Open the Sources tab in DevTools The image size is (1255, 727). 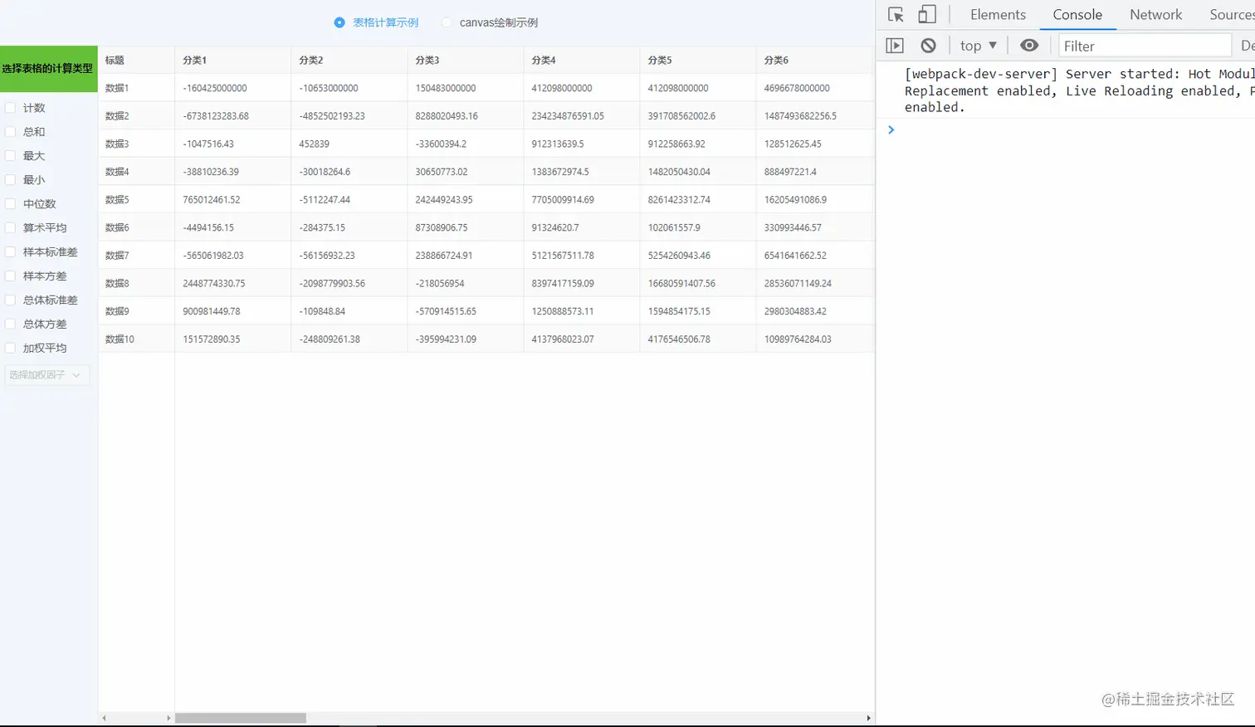1232,15
